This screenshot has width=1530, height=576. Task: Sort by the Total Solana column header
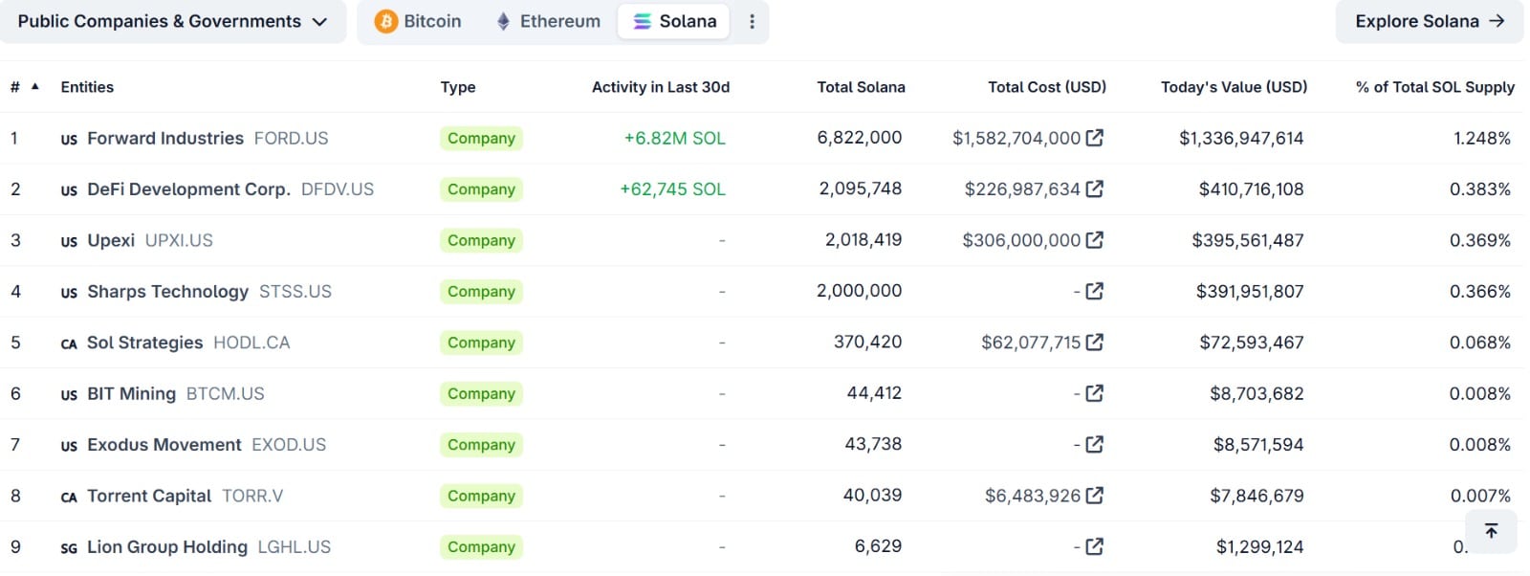[x=861, y=86]
